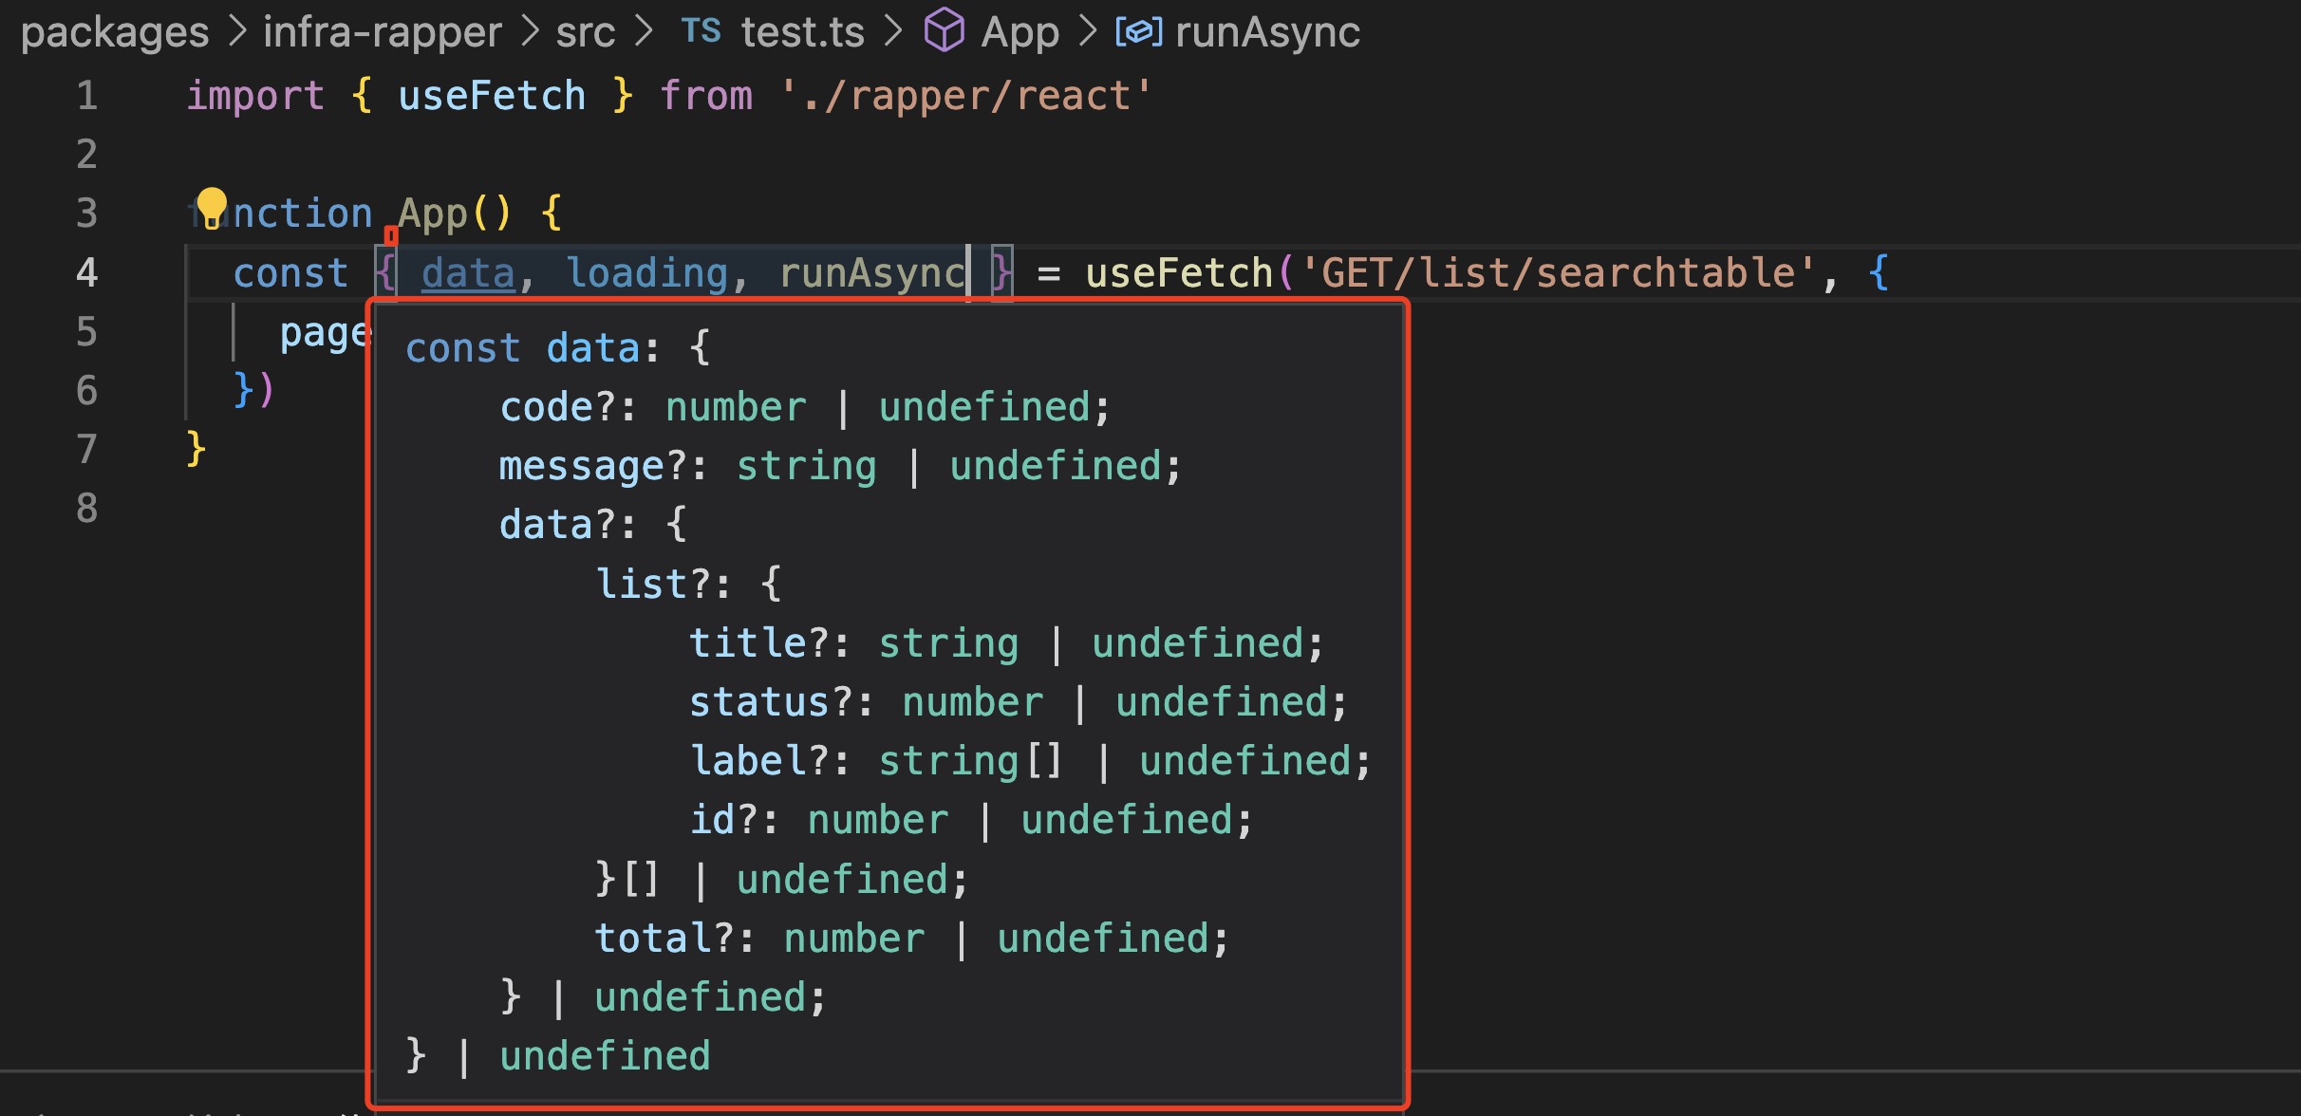
Task: Click line number 8 in gutter
Action: pyautogui.click(x=86, y=509)
